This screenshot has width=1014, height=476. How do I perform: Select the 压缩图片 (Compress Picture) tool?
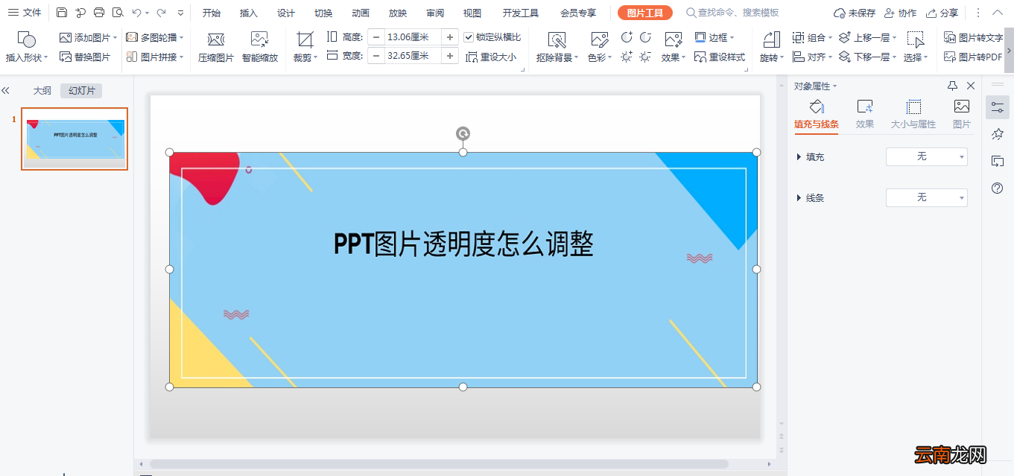(215, 45)
